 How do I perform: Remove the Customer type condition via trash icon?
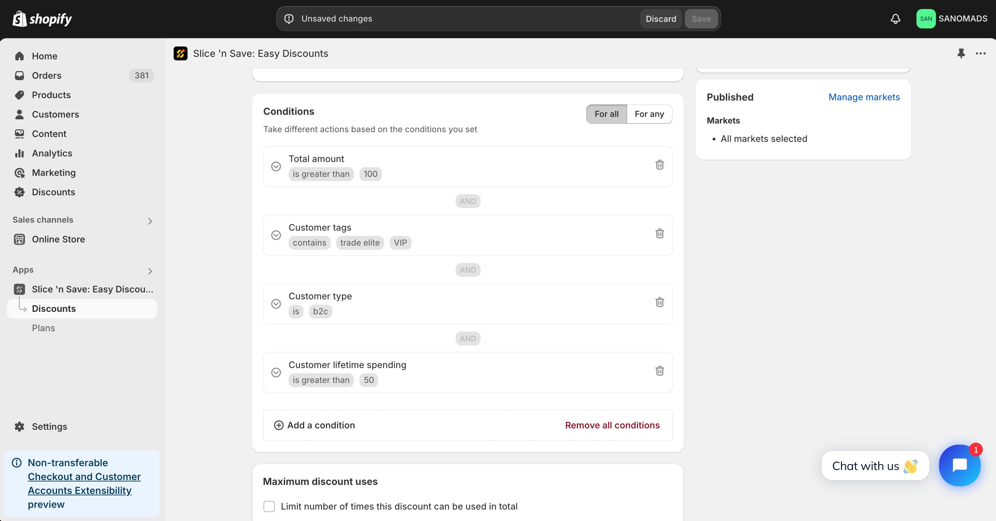coord(659,302)
